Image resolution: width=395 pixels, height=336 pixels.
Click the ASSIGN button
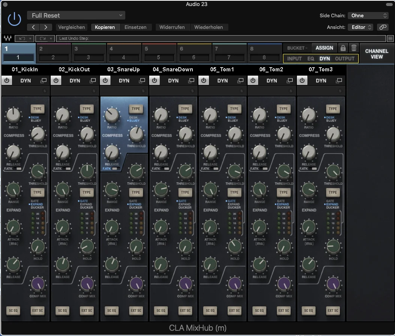point(324,48)
